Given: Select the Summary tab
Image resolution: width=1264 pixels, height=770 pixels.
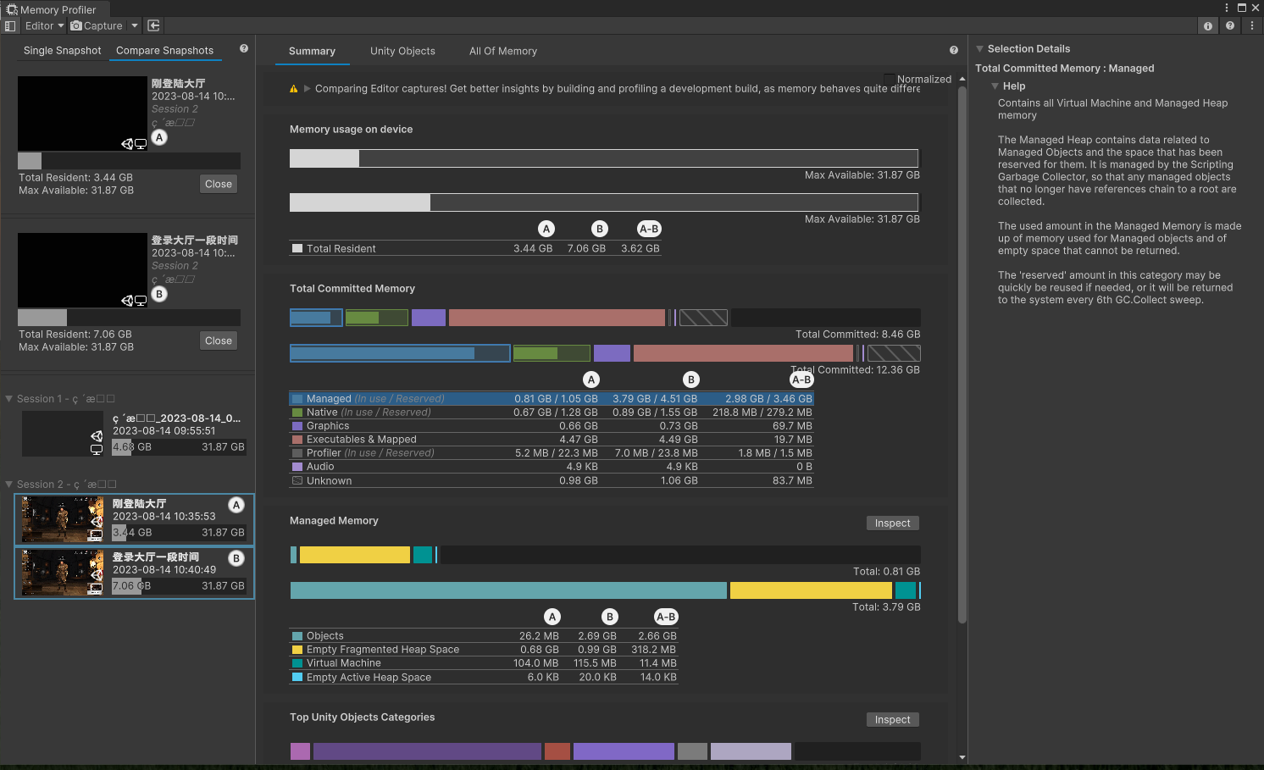Looking at the screenshot, I should coord(312,52).
